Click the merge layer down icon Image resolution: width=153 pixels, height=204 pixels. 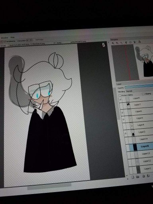point(148,176)
